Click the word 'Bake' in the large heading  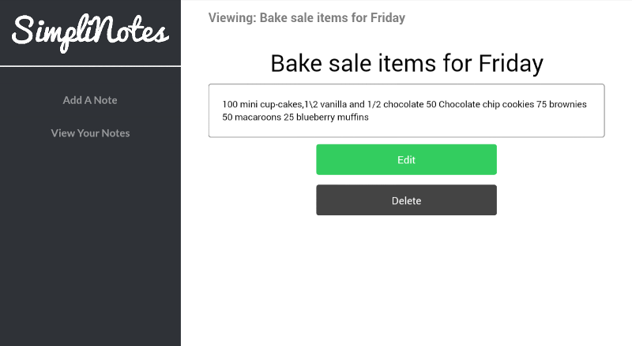tap(296, 63)
